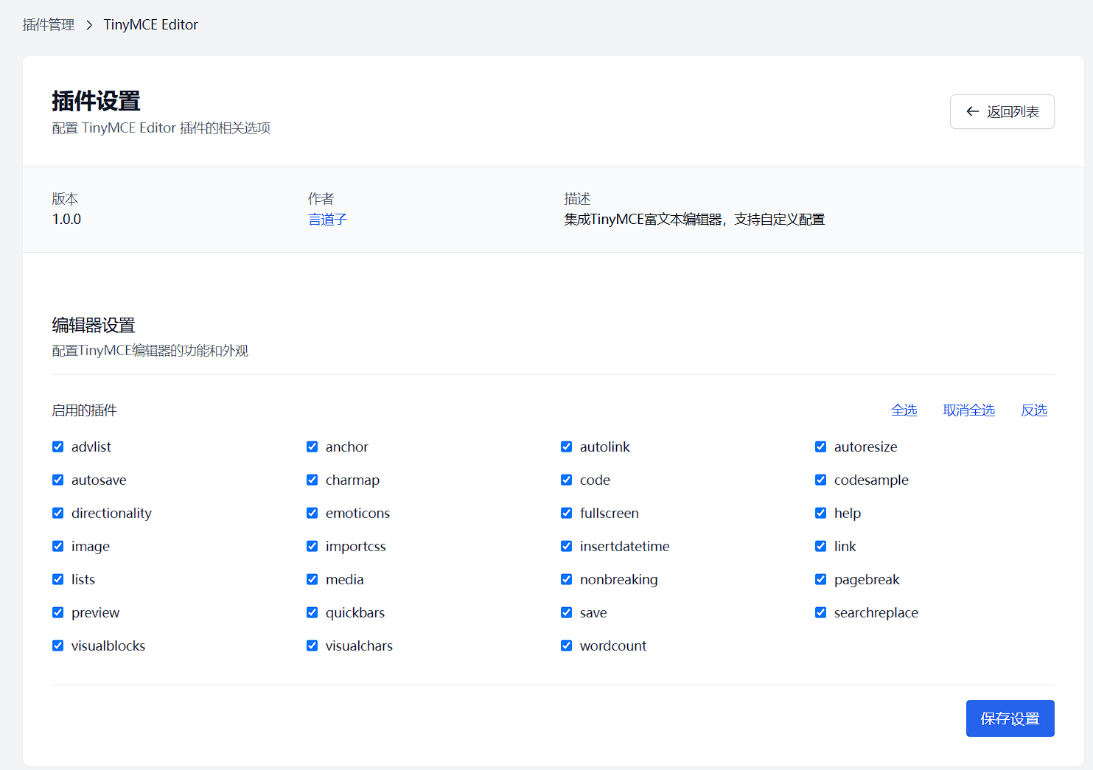The width and height of the screenshot is (1093, 770).
Task: Click the 启用的插件 label
Action: tap(85, 410)
